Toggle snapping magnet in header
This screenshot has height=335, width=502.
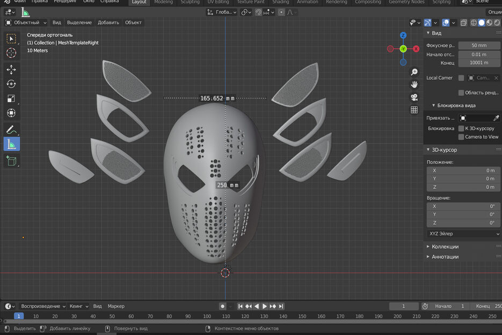point(258,12)
